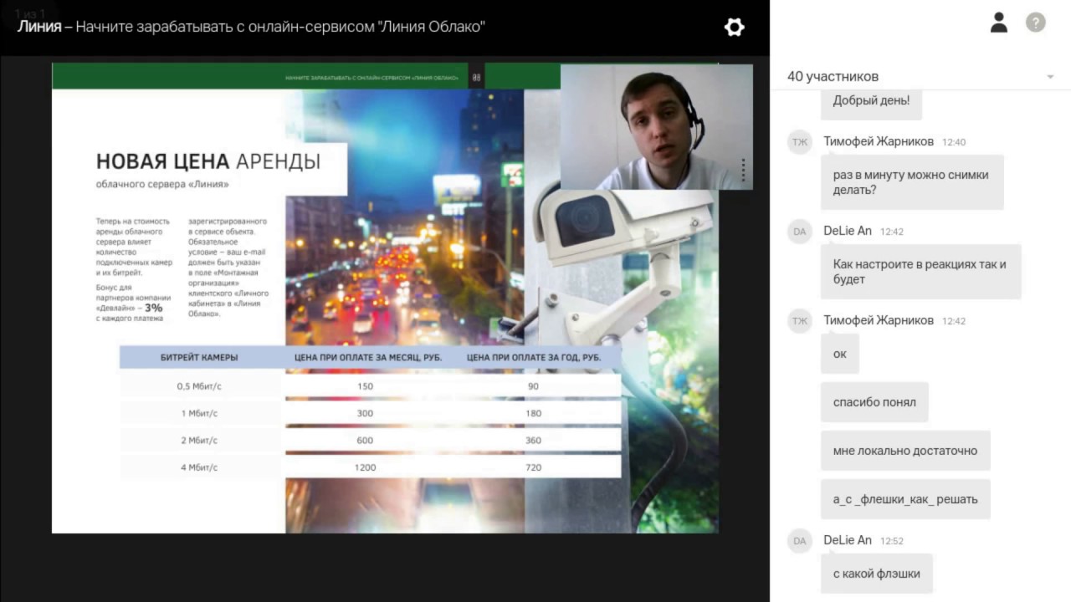Click subtitle 'облачного сервера «Линия»'

click(x=162, y=184)
